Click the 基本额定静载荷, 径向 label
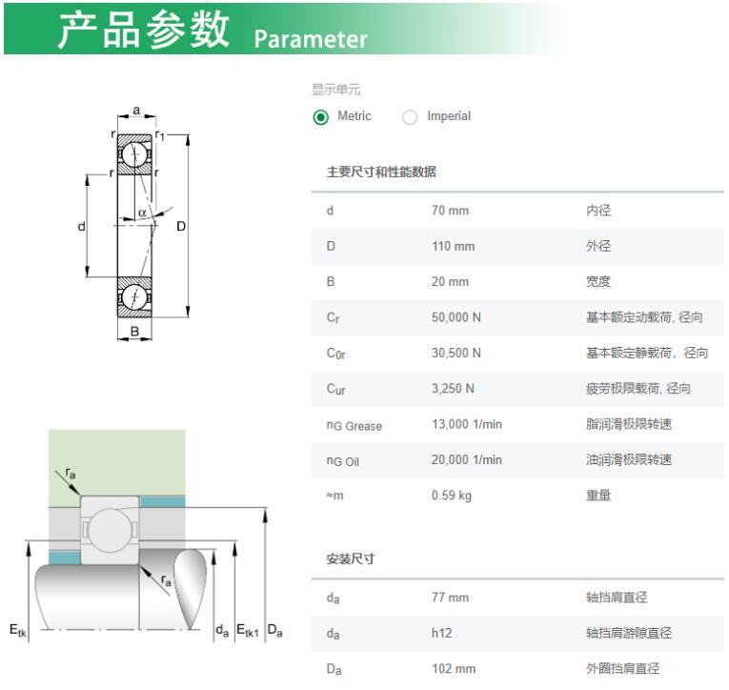729x690 pixels. tap(647, 353)
